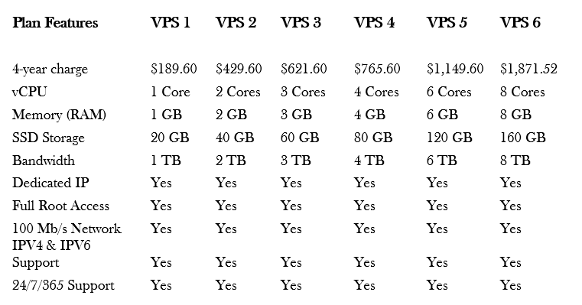The width and height of the screenshot is (582, 305).
Task: Click the $189.60 4-year charge
Action: pos(174,69)
